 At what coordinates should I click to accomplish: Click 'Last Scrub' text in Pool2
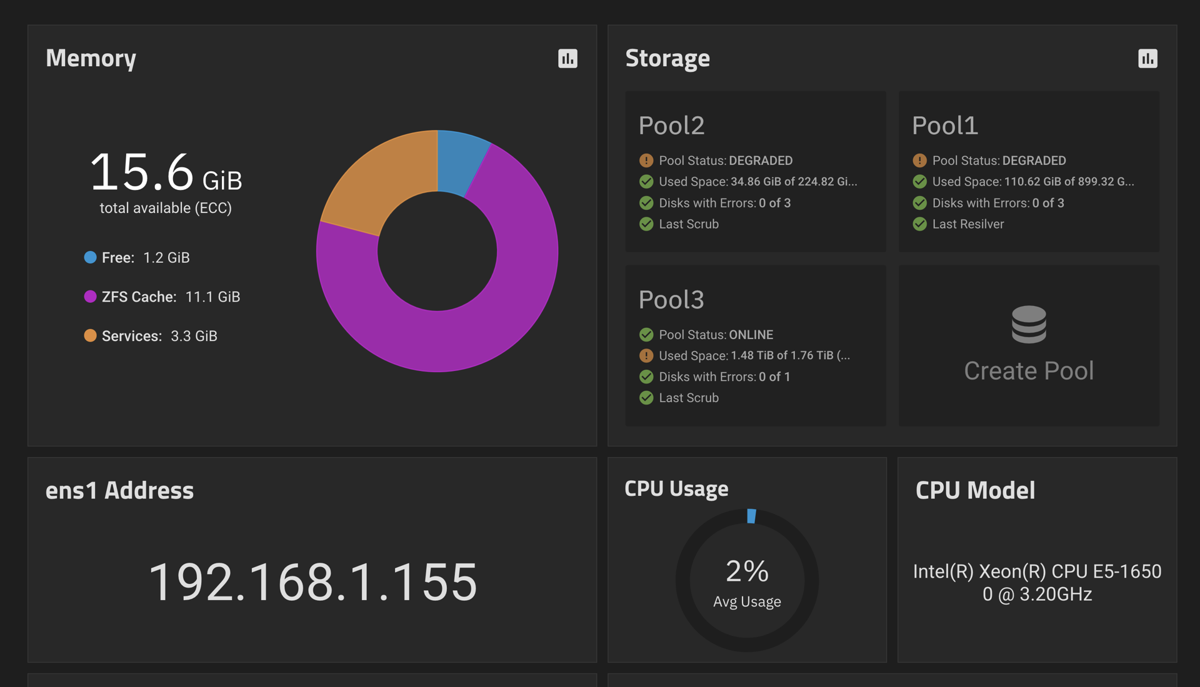[x=689, y=224]
